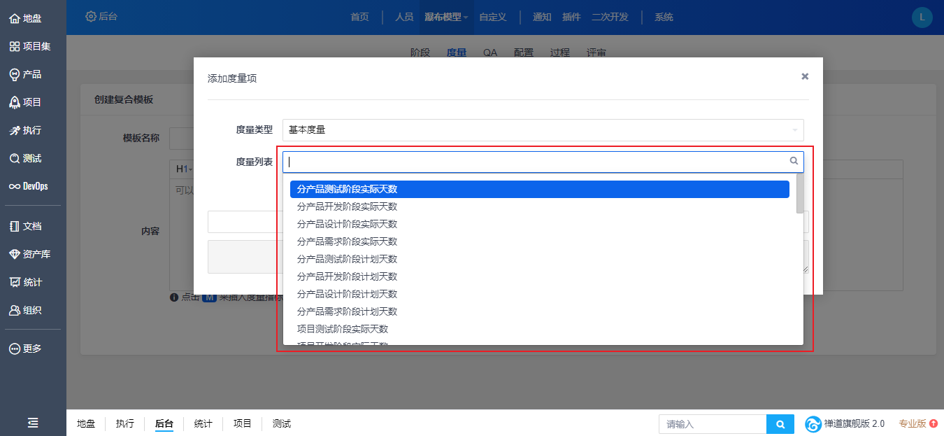Screen dimensions: 944x436
Task: Select 分产品需求阶段计划天数 option
Action: 540,311
